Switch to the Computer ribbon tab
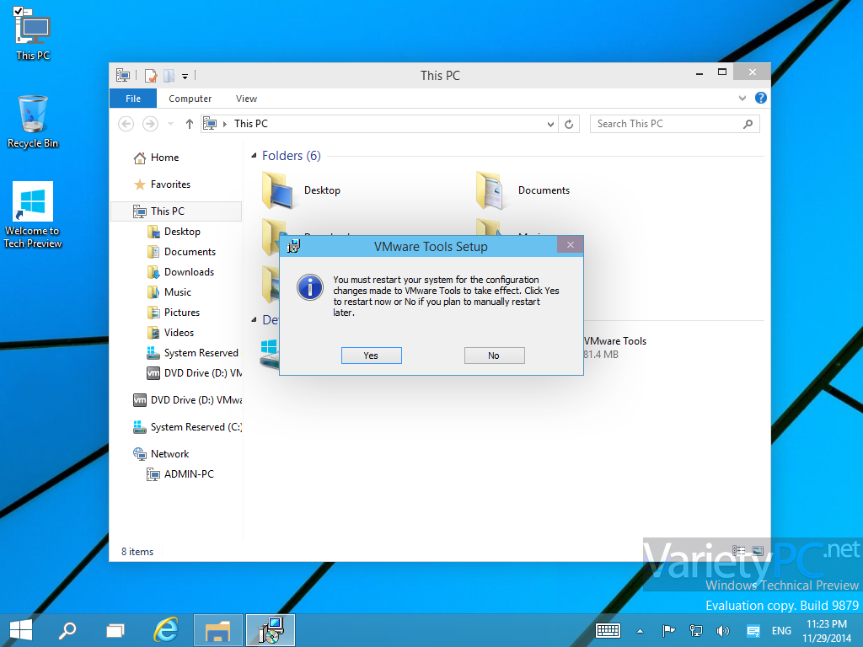 coord(190,99)
